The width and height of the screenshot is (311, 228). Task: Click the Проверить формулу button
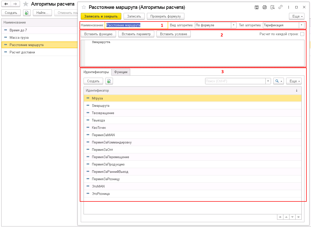pos(165,16)
